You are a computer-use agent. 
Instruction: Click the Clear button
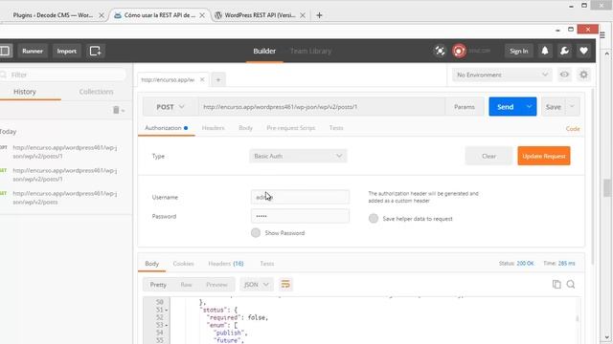pyautogui.click(x=488, y=156)
